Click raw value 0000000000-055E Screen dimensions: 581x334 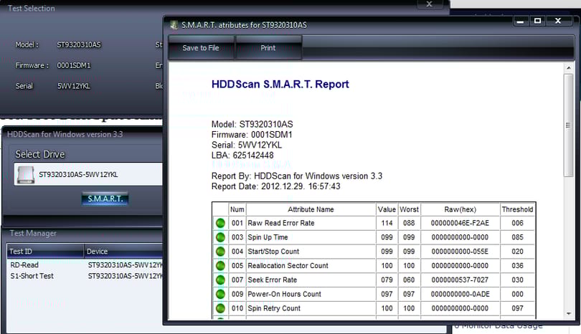[460, 252]
